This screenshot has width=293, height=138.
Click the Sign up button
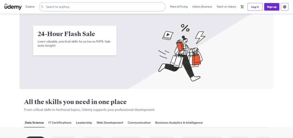click(272, 7)
